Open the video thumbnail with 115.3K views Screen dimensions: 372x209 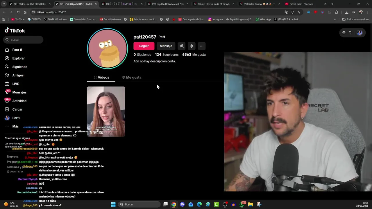pos(106,111)
